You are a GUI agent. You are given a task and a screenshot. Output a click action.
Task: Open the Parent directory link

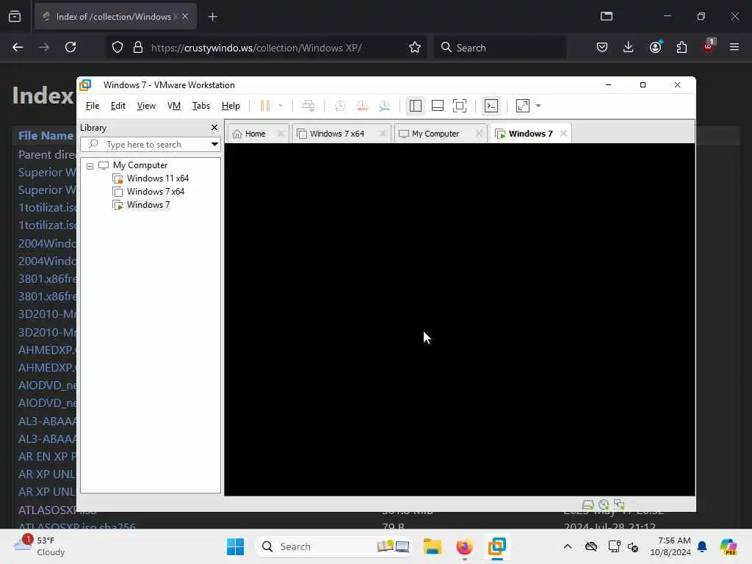[x=47, y=154]
